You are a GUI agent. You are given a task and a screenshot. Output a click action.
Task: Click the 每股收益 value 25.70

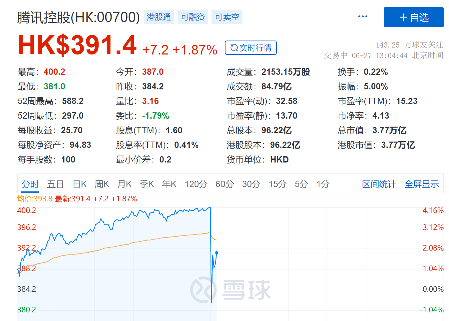(72, 130)
